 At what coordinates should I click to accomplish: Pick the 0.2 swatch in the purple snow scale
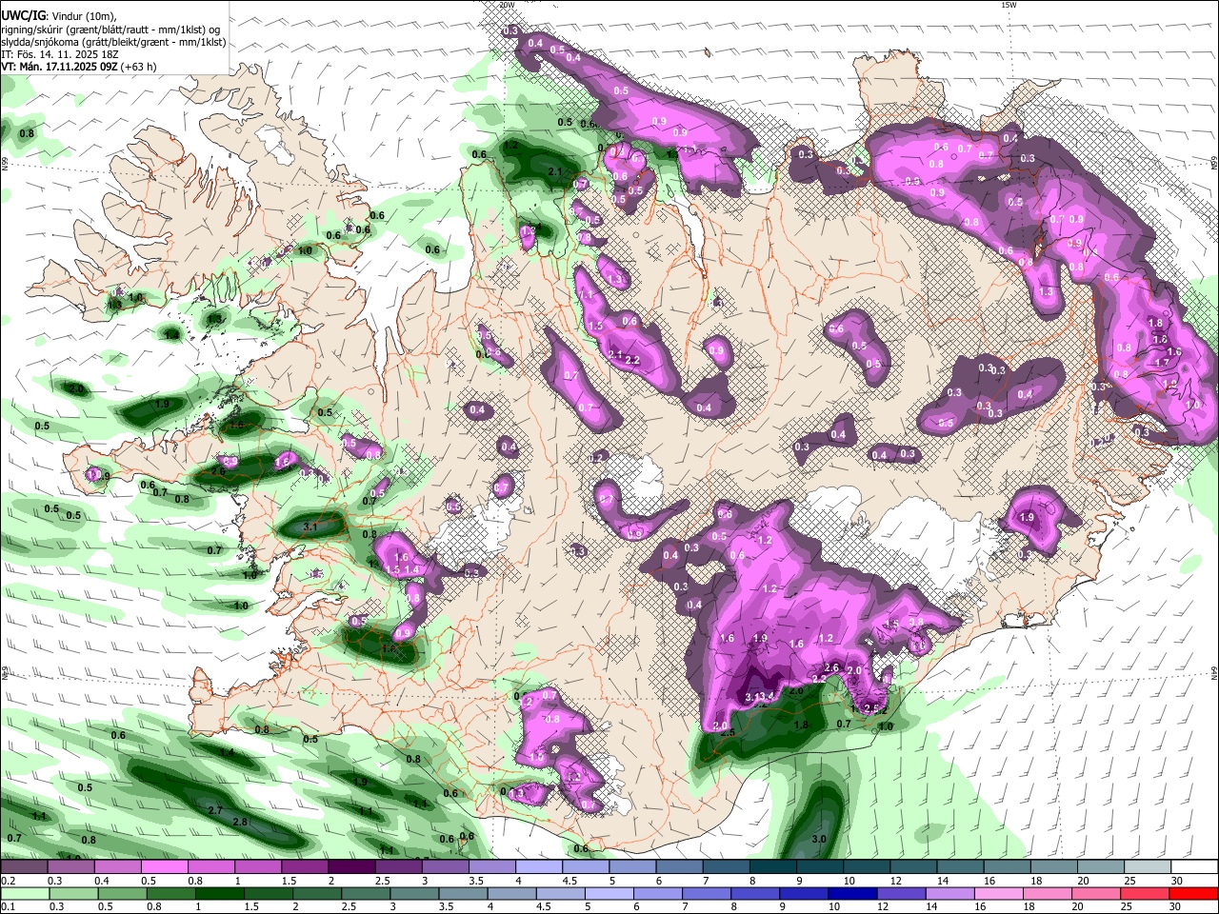pos(26,867)
